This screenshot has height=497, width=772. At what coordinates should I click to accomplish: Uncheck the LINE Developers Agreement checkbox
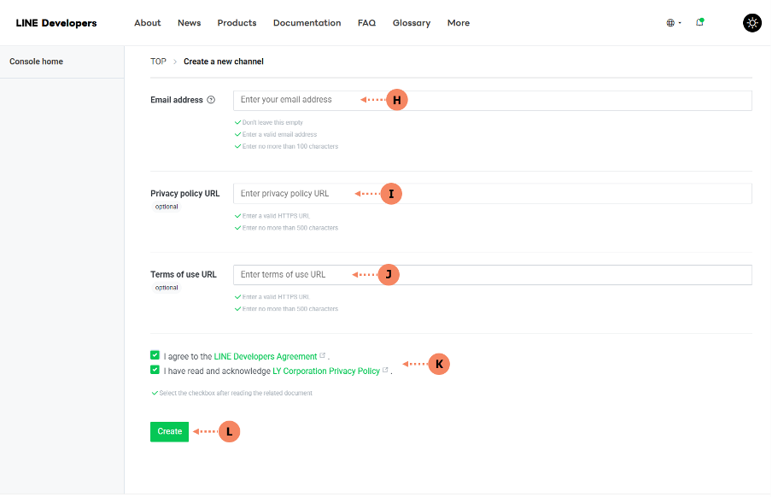tap(155, 355)
